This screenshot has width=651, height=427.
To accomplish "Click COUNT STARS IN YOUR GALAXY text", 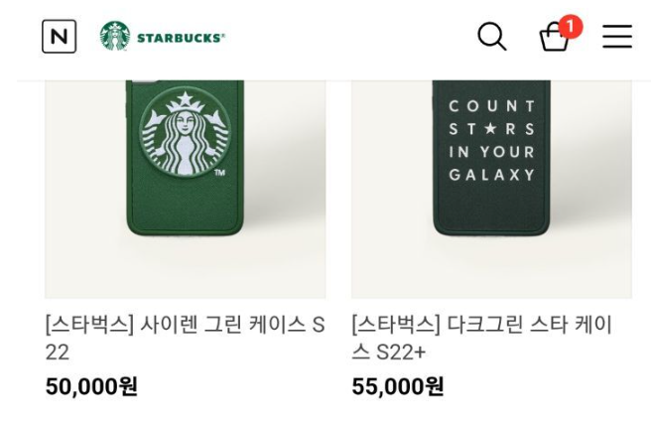I will [492, 140].
